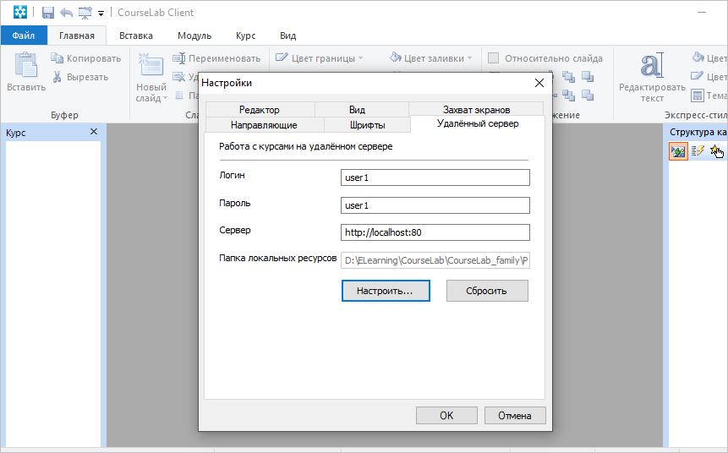Select the Удалённый сервер settings tab

tap(478, 124)
